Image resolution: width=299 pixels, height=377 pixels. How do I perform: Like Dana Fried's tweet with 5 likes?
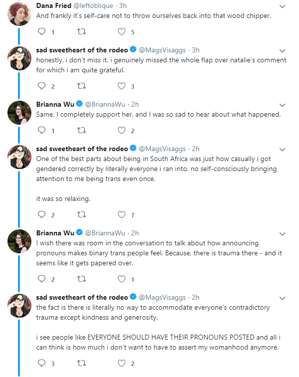click(x=122, y=31)
